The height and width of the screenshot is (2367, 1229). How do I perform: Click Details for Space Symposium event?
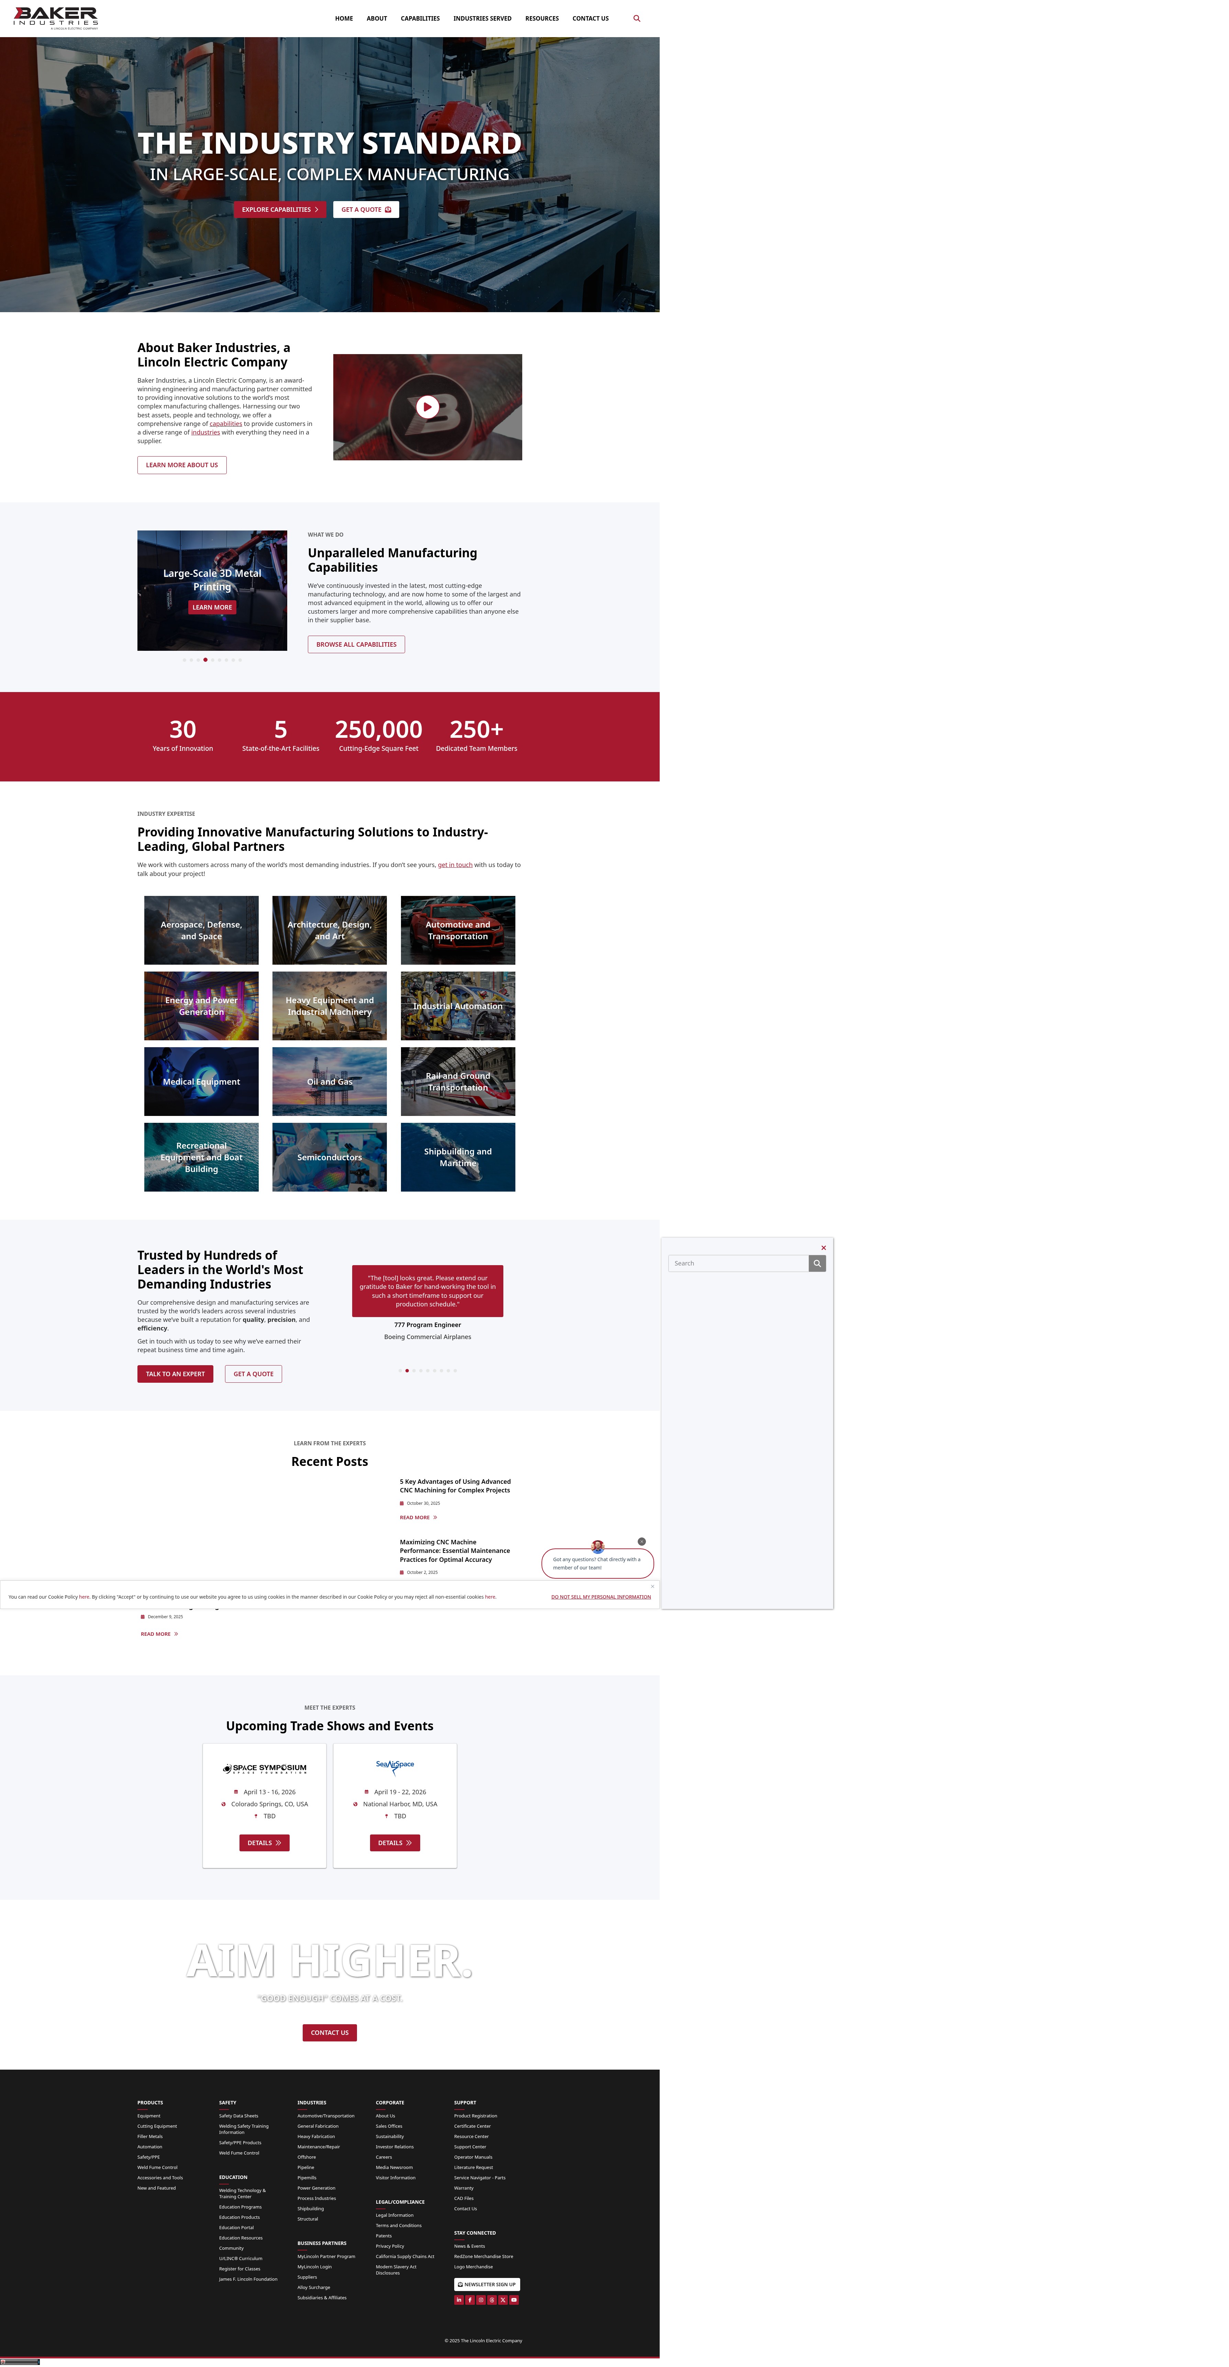click(x=265, y=1842)
